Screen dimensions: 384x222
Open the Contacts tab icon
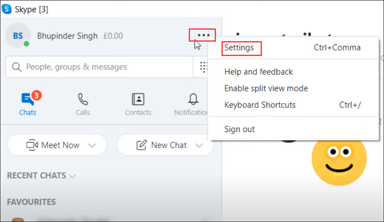coord(138,99)
